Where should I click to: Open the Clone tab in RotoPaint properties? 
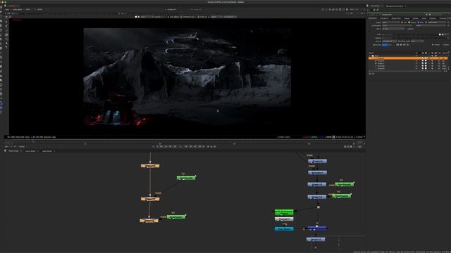(424, 18)
